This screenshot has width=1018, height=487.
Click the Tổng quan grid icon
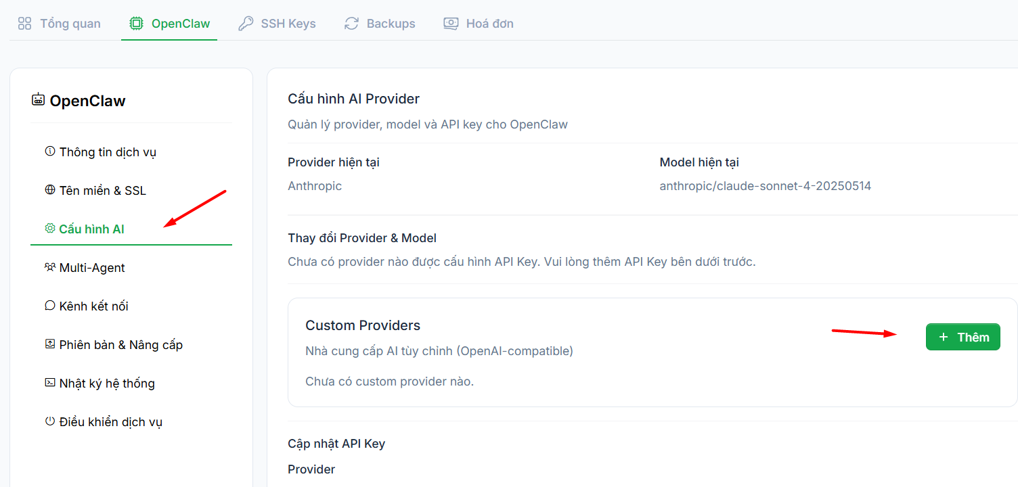(25, 24)
